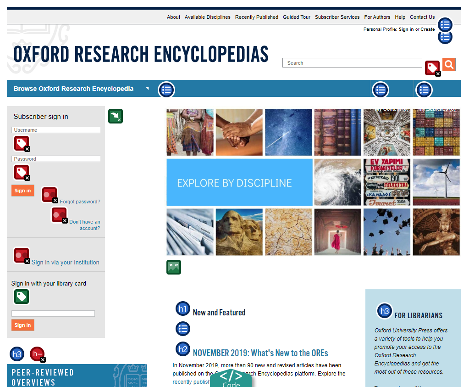This screenshot has height=387, width=469.
Task: Open the Mount Rushmore thumbnail
Action: click(x=239, y=232)
